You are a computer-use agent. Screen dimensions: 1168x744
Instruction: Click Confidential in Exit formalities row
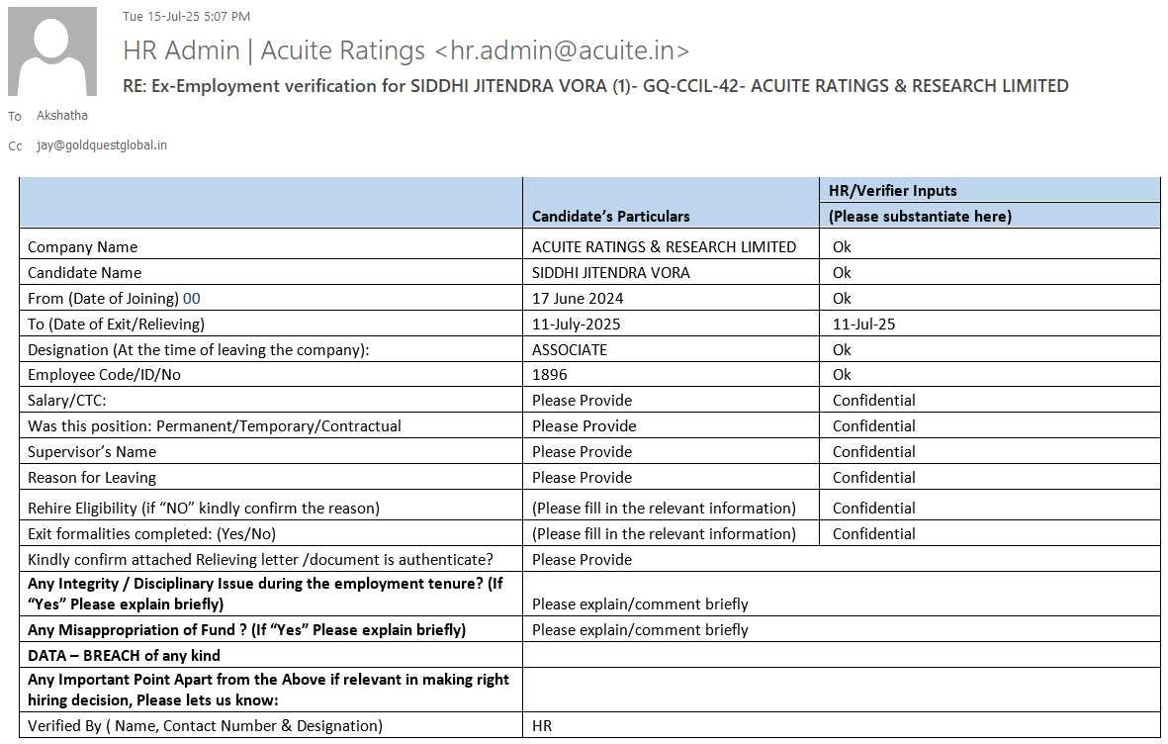873,534
